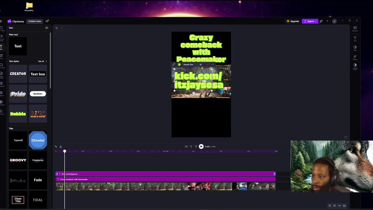Add the Bubble text style
The height and width of the screenshot is (210, 373).
[18, 114]
